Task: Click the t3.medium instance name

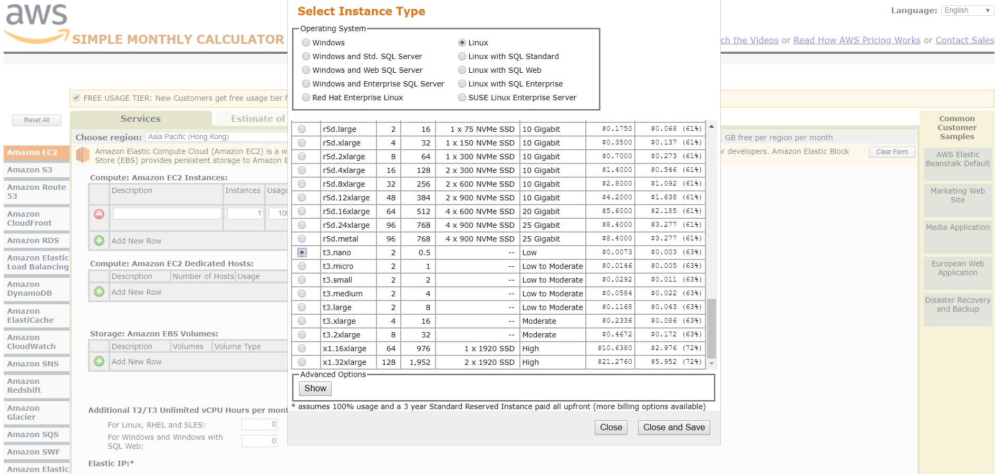Action: (343, 294)
